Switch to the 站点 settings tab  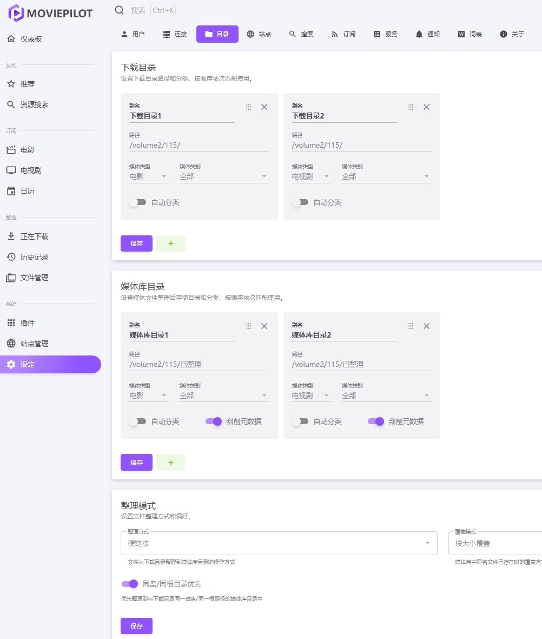click(x=259, y=34)
